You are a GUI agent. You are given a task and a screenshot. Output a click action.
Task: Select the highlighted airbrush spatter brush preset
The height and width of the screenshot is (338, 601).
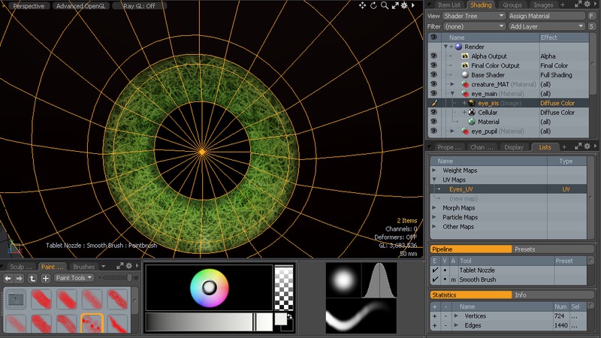92,324
